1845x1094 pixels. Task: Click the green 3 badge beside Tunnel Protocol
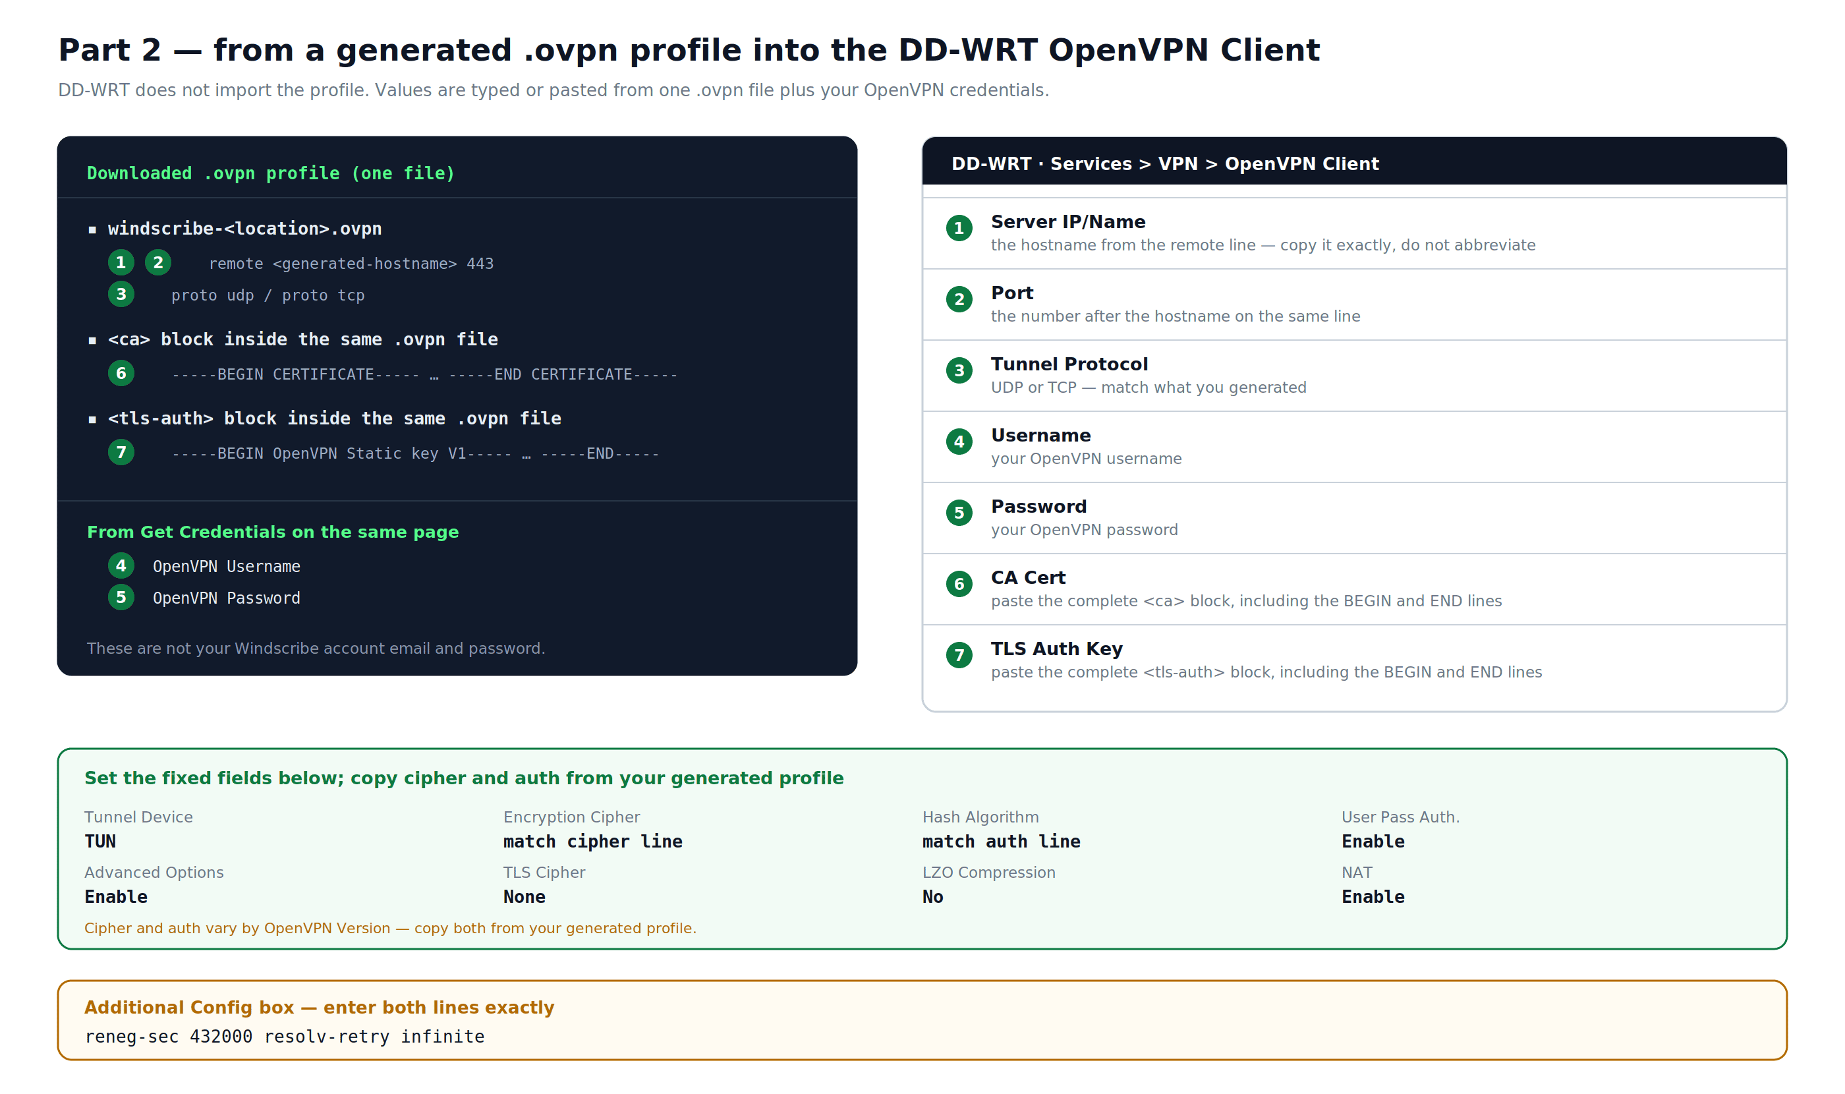[959, 370]
